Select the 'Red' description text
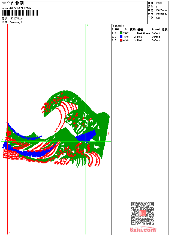The image size is (169, 235). pyautogui.click(x=139, y=40)
